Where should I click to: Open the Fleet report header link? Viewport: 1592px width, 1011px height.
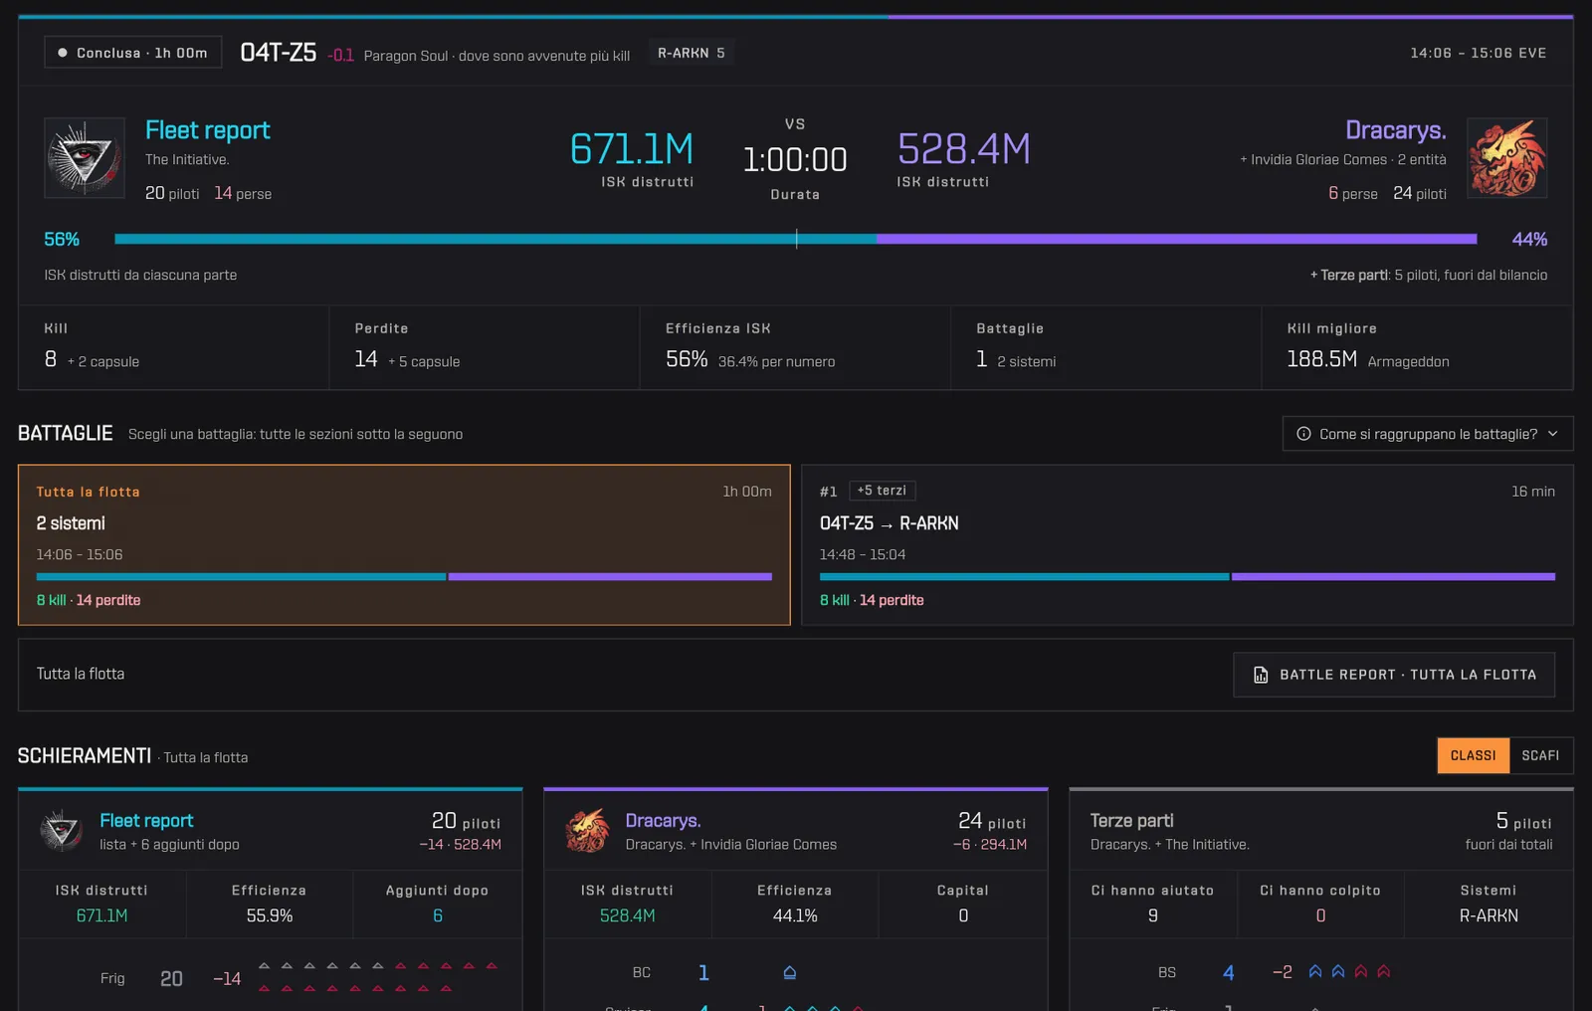(207, 130)
